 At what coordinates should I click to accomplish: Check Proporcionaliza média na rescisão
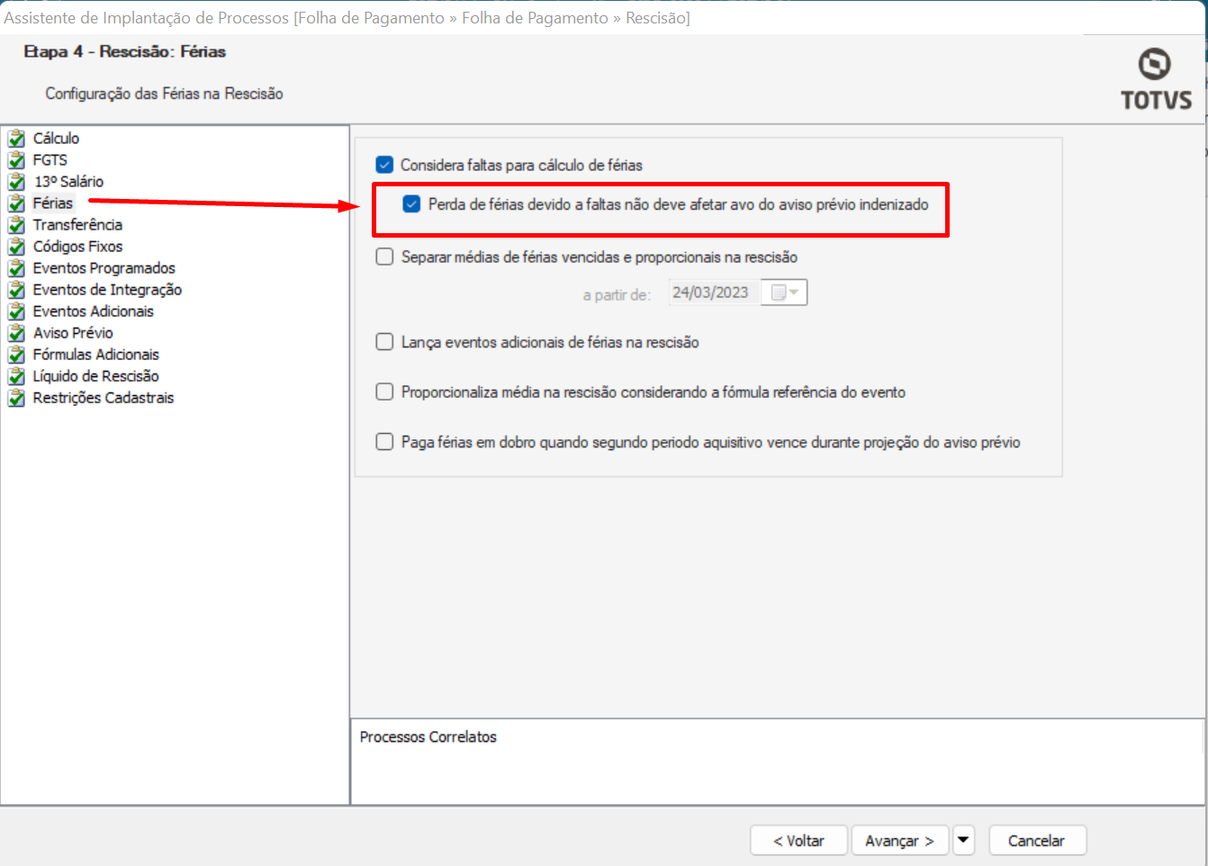(x=384, y=392)
